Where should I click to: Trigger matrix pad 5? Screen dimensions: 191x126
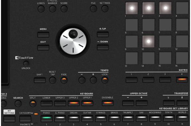pyautogui.click(x=132, y=25)
